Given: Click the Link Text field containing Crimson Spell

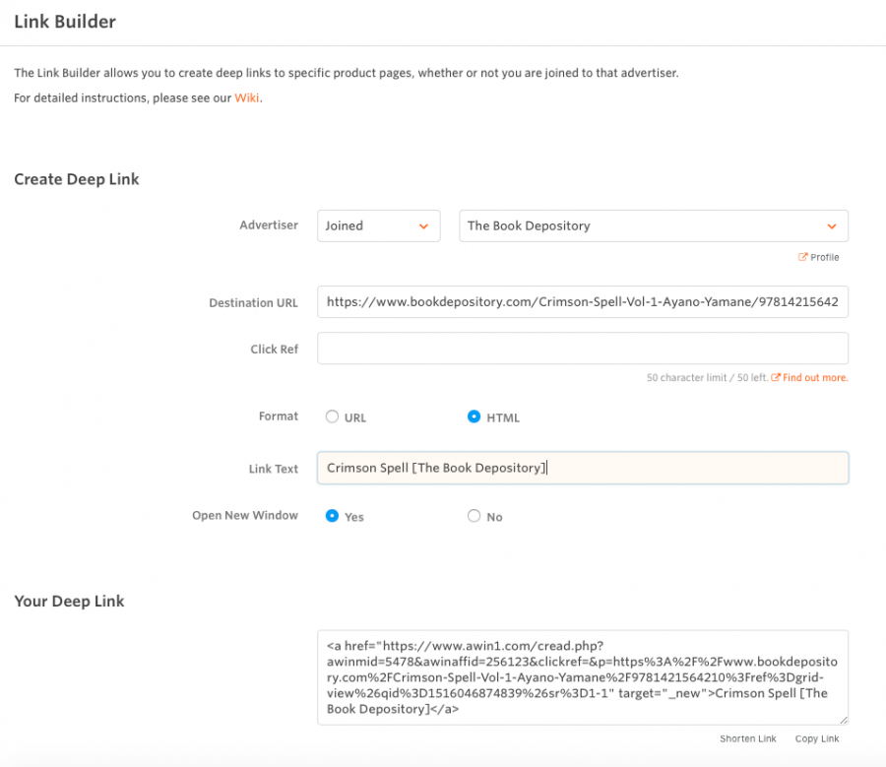Looking at the screenshot, I should [582, 468].
